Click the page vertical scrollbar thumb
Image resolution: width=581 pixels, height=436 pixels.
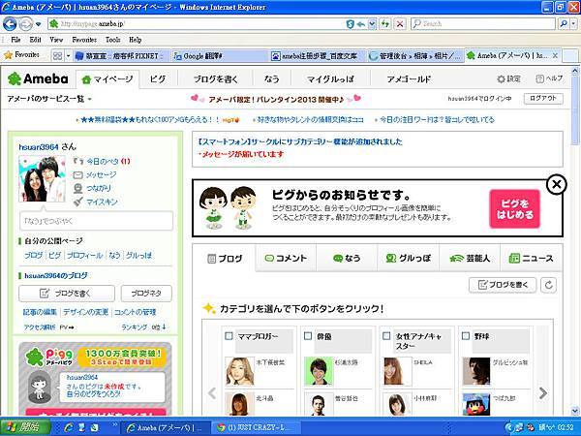click(x=575, y=109)
